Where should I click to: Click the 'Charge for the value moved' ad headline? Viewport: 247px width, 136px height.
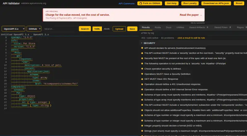pos(77,15)
